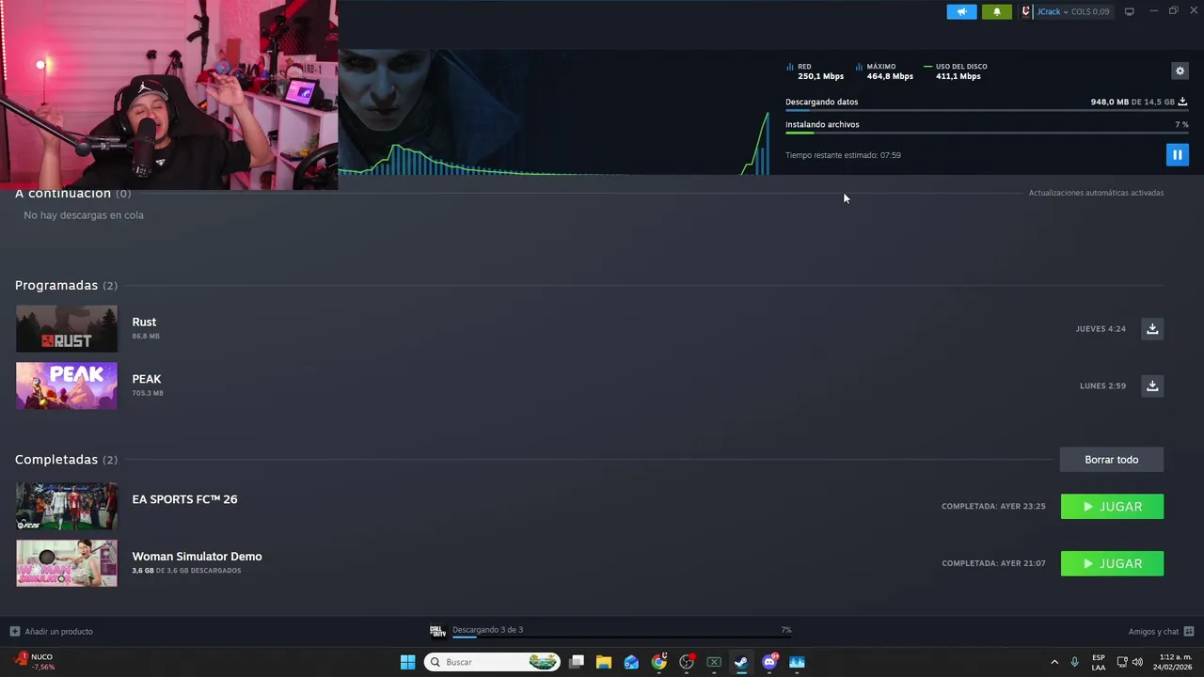Open the Outlook mail taskbar icon
The image size is (1204, 677).
click(631, 662)
